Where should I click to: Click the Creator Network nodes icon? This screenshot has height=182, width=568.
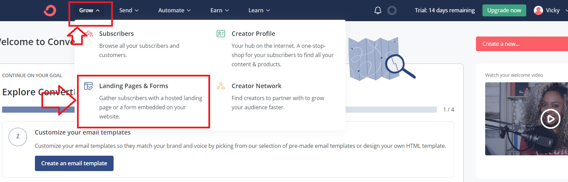tap(221, 86)
